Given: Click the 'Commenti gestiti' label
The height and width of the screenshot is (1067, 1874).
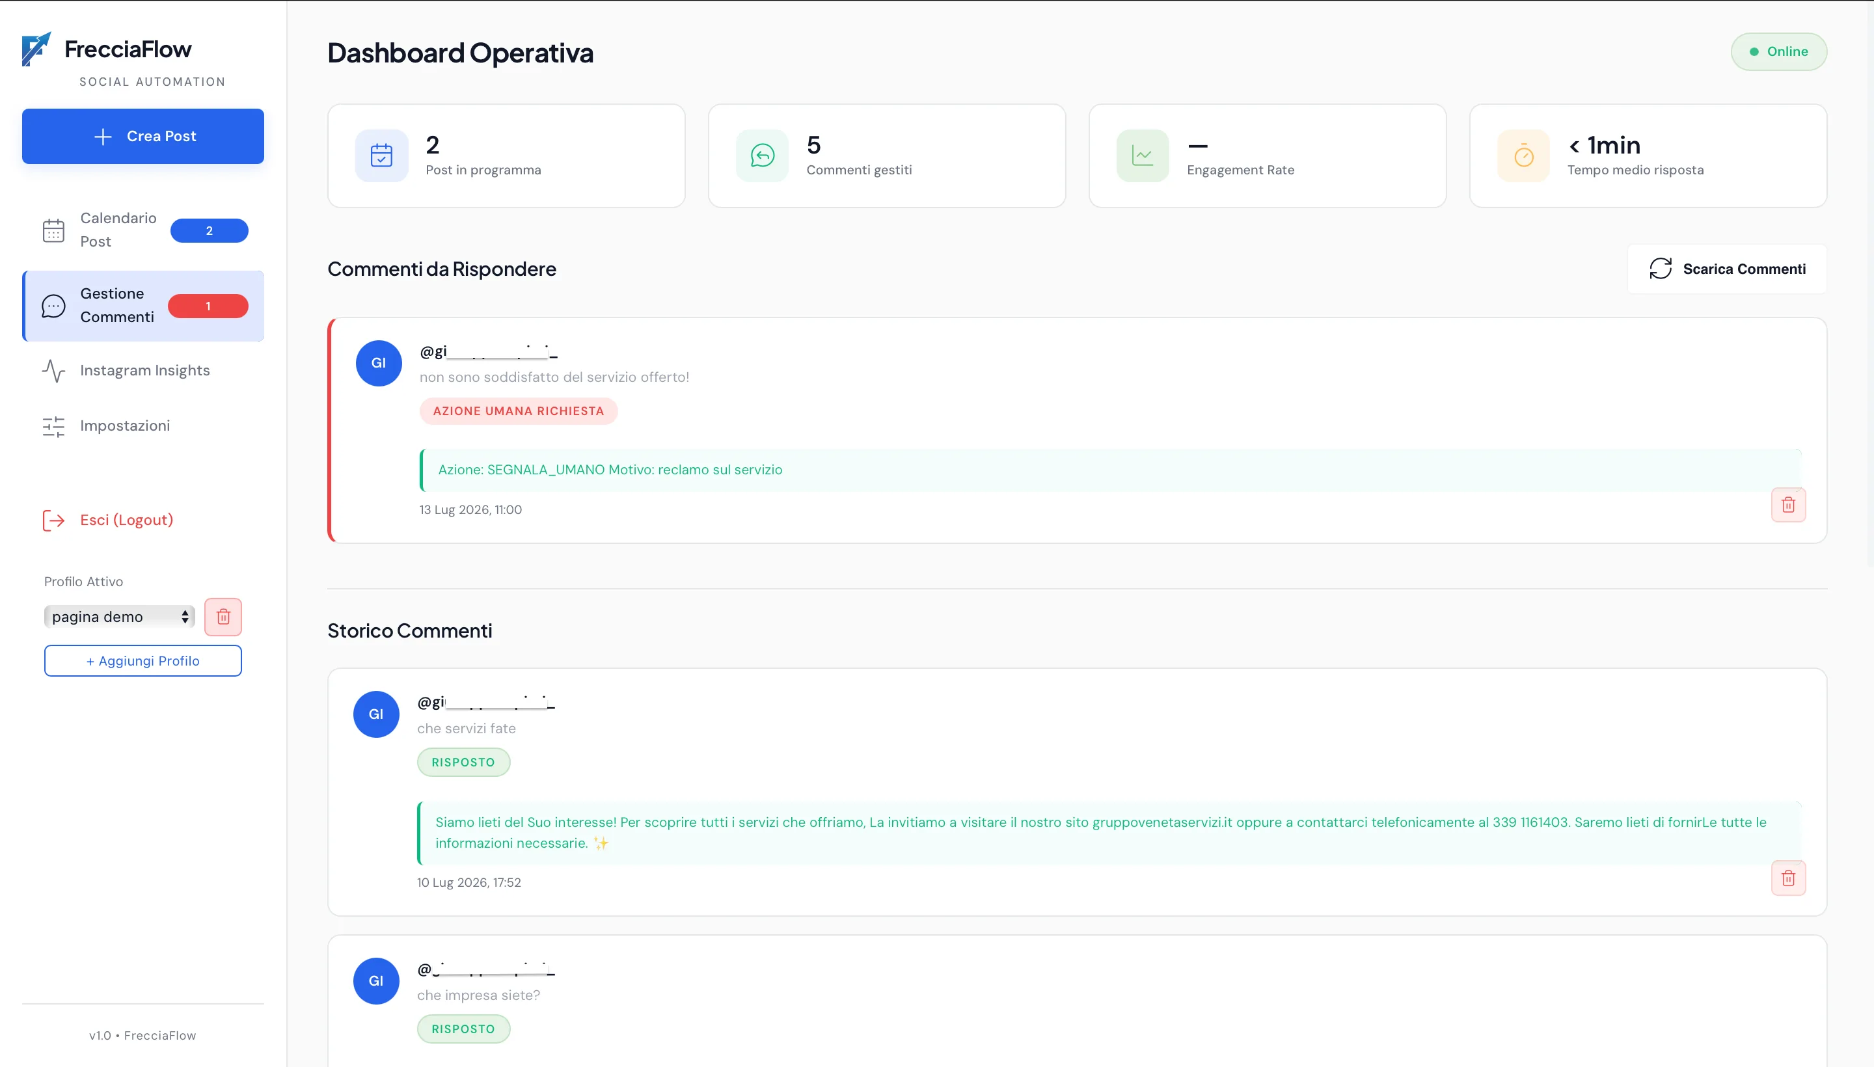Looking at the screenshot, I should [859, 170].
